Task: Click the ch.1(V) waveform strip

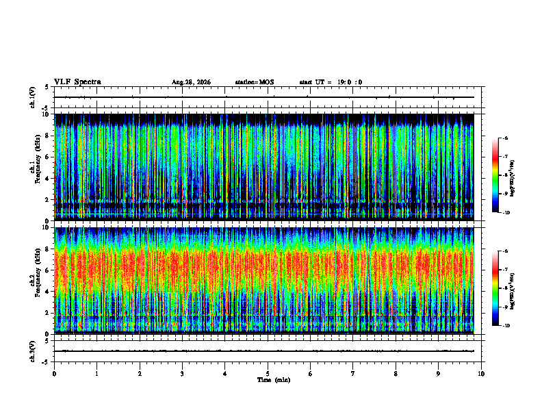Action: 268,97
